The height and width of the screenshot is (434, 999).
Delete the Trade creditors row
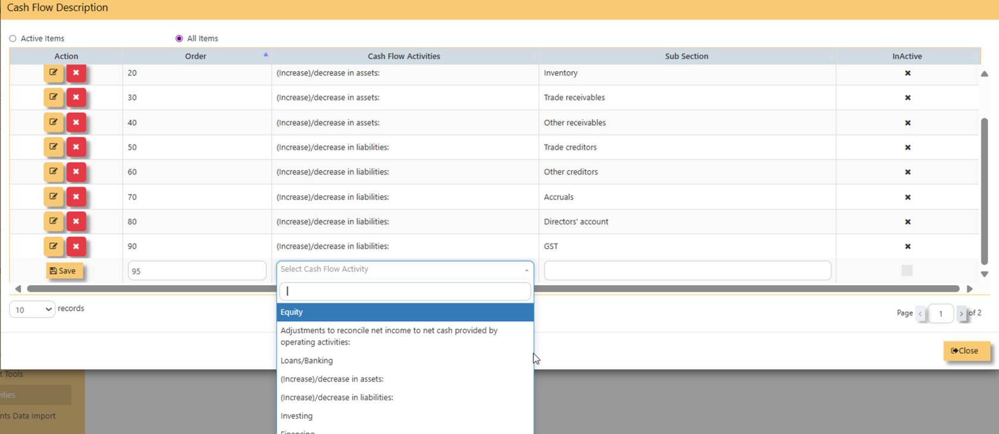76,147
